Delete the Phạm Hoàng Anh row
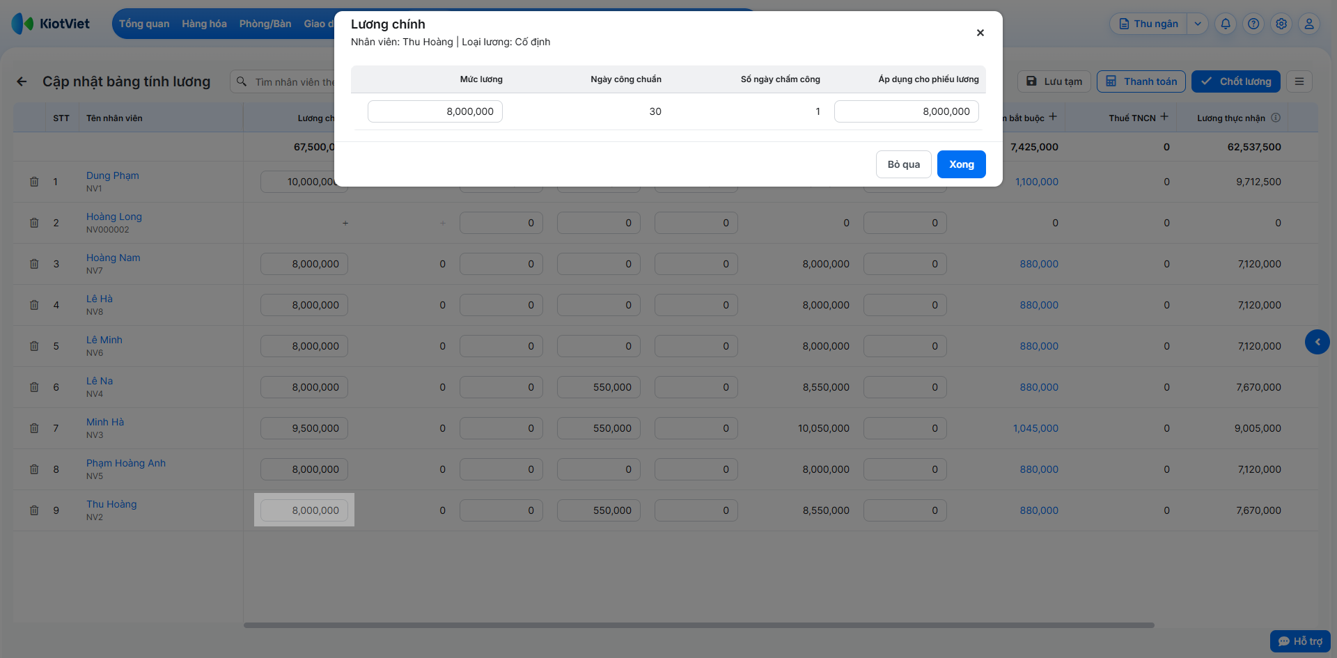1337x658 pixels. pyautogui.click(x=34, y=469)
